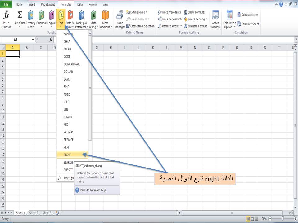
Task: Click Trace Precedents
Action: (169, 12)
